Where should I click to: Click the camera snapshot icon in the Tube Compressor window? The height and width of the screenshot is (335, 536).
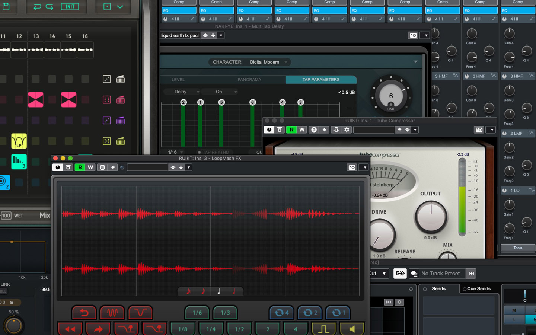(x=479, y=130)
